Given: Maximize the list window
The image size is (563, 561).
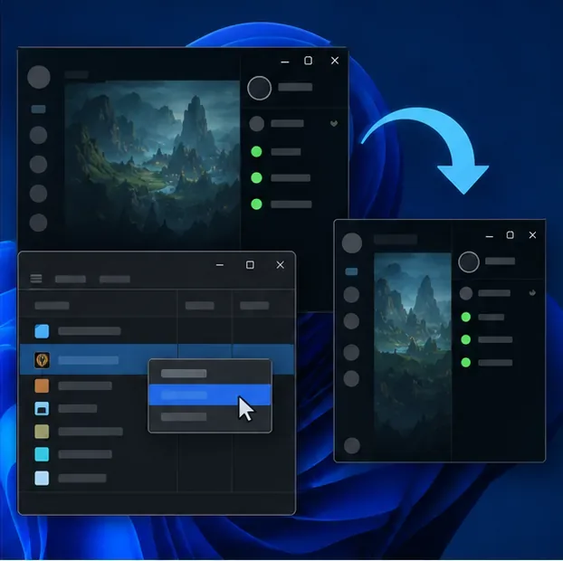Looking at the screenshot, I should pyautogui.click(x=250, y=265).
